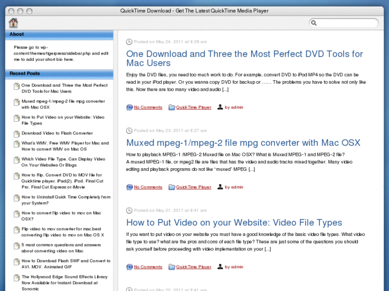
Task: Click page icon beside '5 most common questions' post
Action: click(17, 246)
